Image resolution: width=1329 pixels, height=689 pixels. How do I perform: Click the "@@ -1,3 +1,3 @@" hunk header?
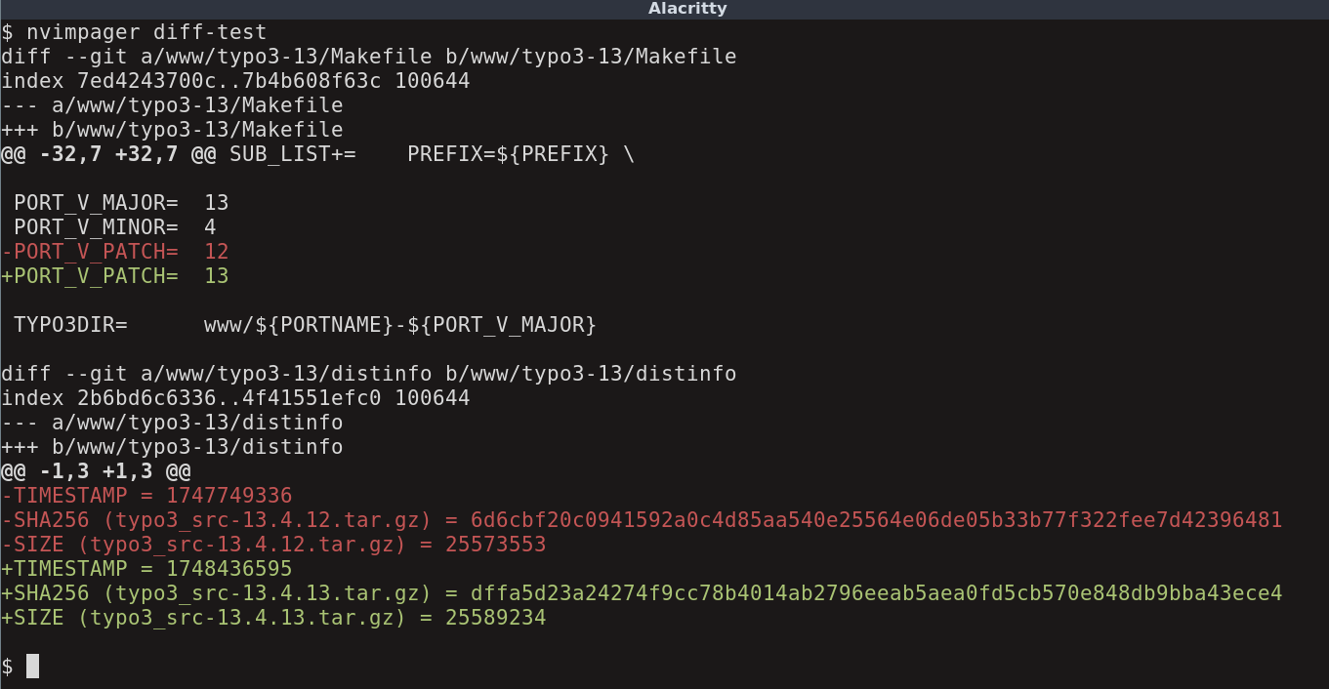pyautogui.click(x=96, y=471)
